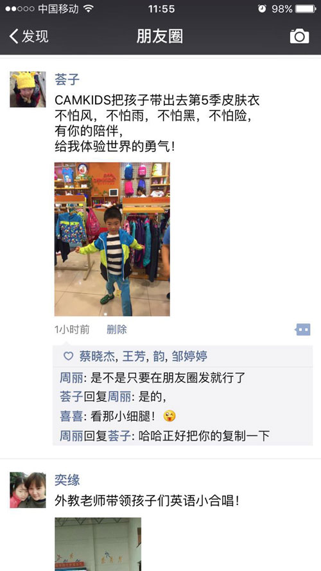Open liker 邹婷婷 profile
321x571 pixels.
[x=190, y=356]
